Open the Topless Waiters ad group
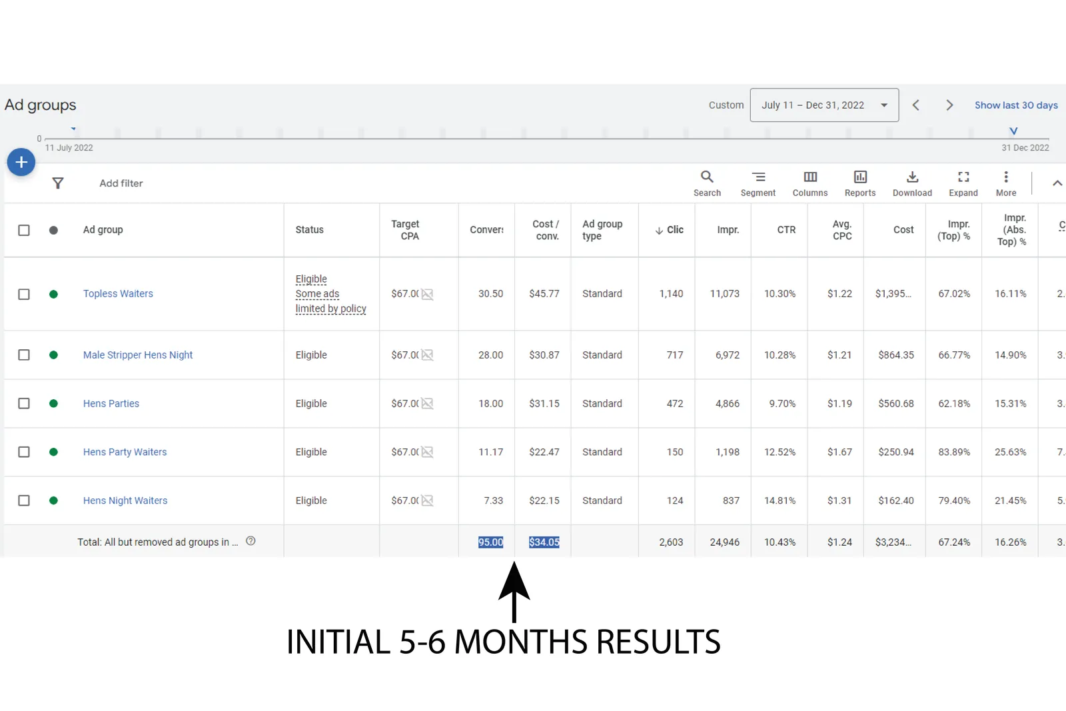This screenshot has height=711, width=1066. coord(118,294)
